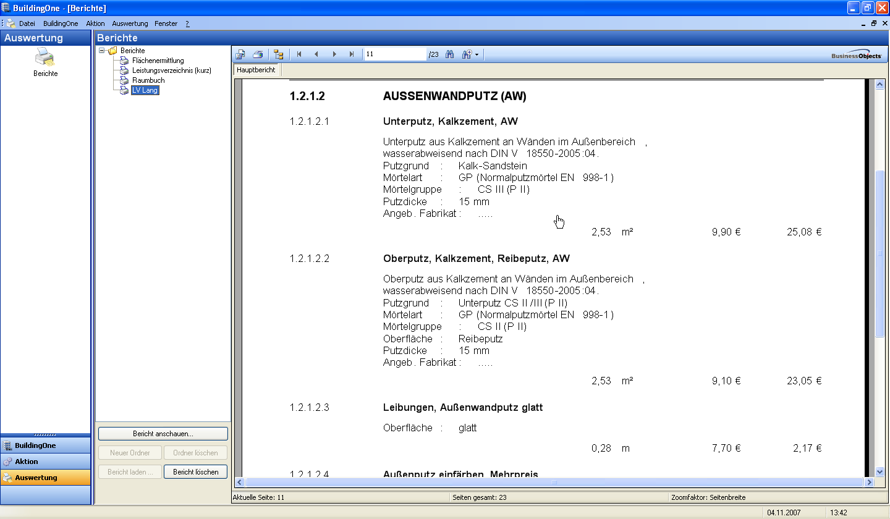Go to first page of report

299,54
